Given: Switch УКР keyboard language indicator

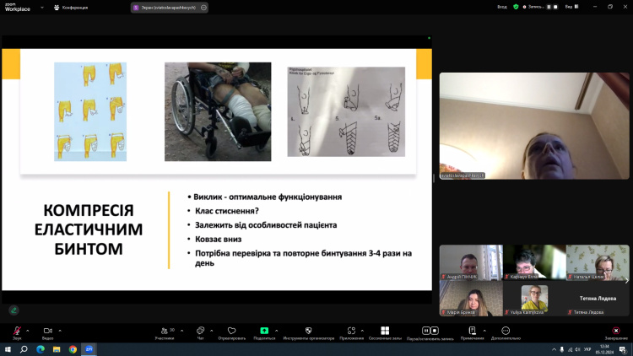Looking at the screenshot, I should click(587, 349).
